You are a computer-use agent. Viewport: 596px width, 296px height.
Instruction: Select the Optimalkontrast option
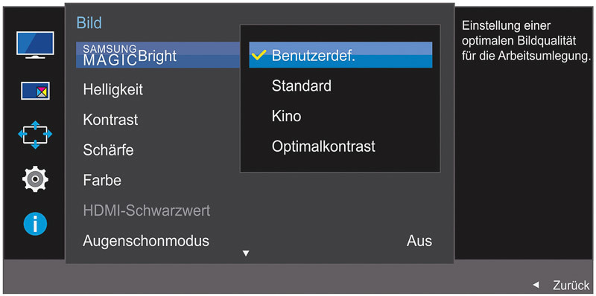pos(323,146)
